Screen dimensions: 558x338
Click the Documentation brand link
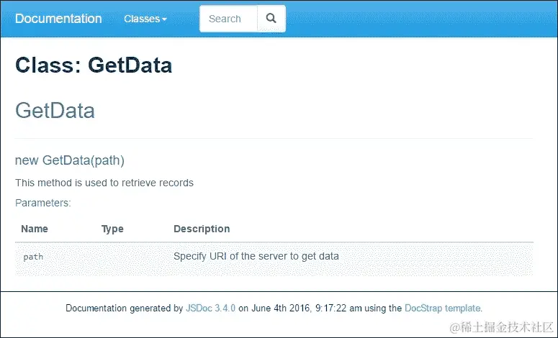[x=58, y=19]
